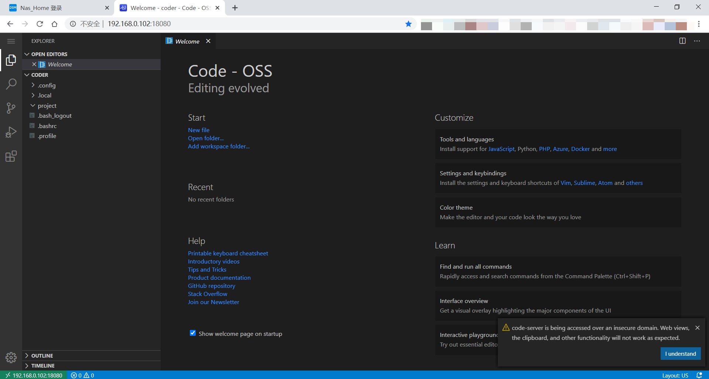This screenshot has height=379, width=709.
Task: Open the Manage gear menu
Action: click(x=11, y=357)
